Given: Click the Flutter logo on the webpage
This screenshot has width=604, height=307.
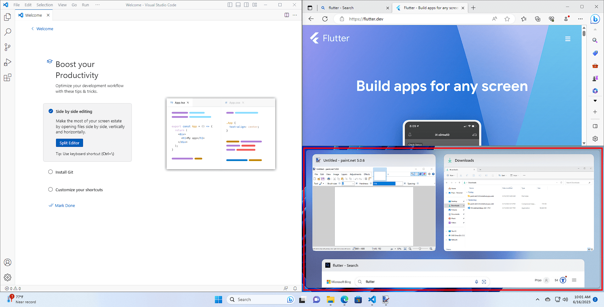Looking at the screenshot, I should click(330, 38).
